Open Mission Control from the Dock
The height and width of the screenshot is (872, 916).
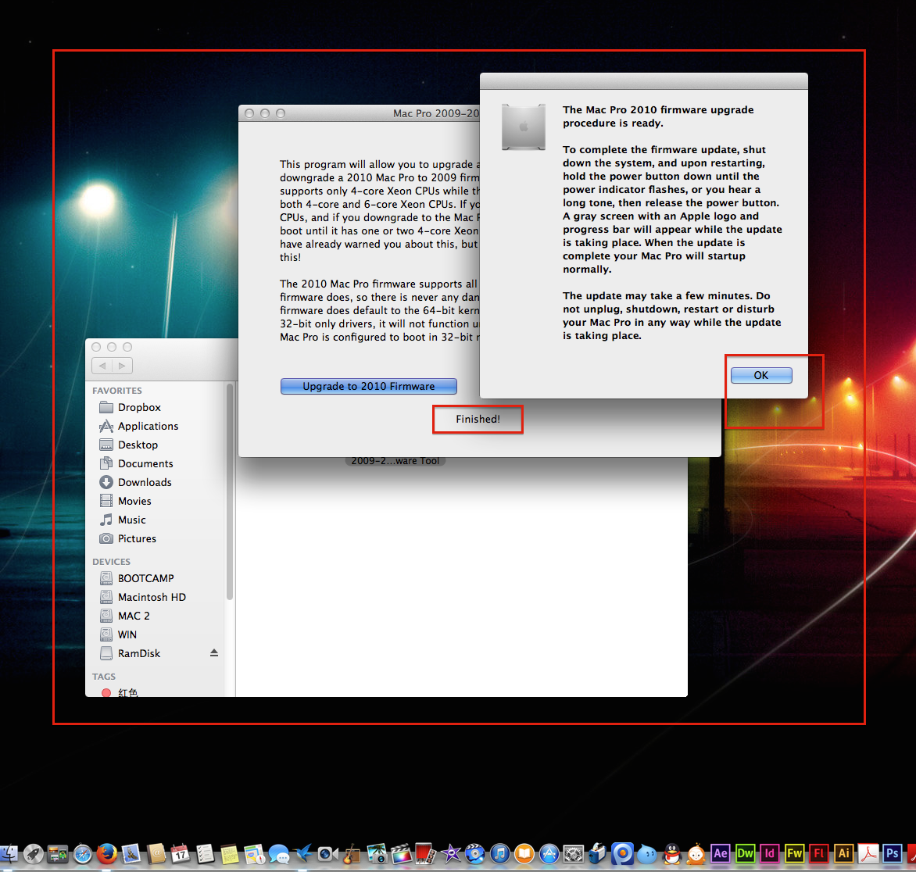click(58, 854)
